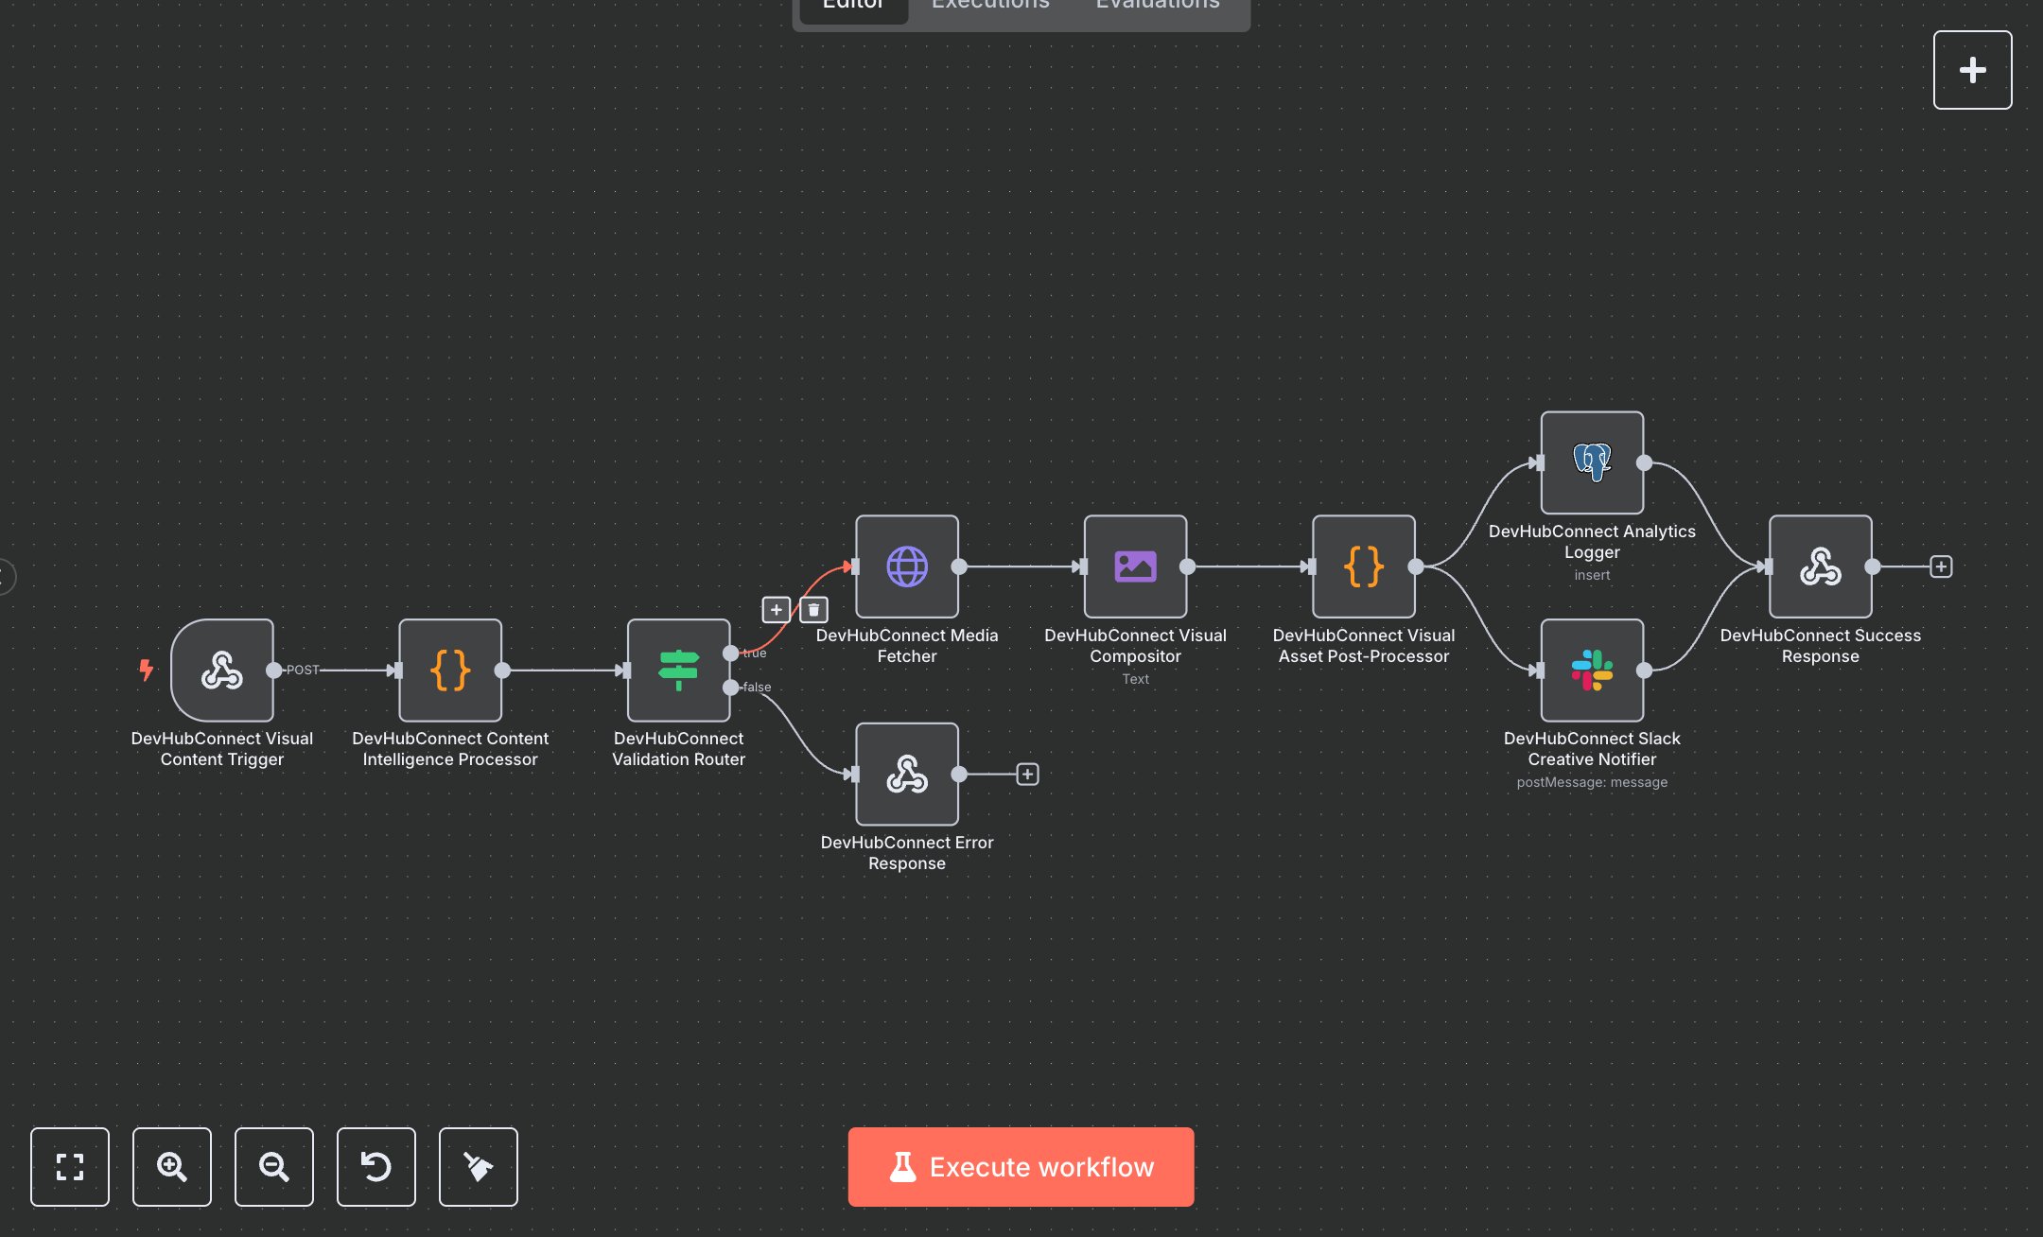This screenshot has width=2043, height=1237.
Task: Open the DevHubConnect Error Response webhook node
Action: point(906,775)
